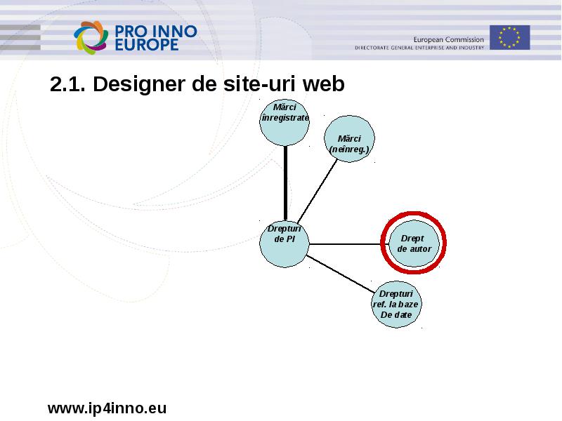Image resolution: width=562 pixels, height=421 pixels.
Task: Select 'Directorate General Enterprise and Industry' text
Action: tap(419, 48)
